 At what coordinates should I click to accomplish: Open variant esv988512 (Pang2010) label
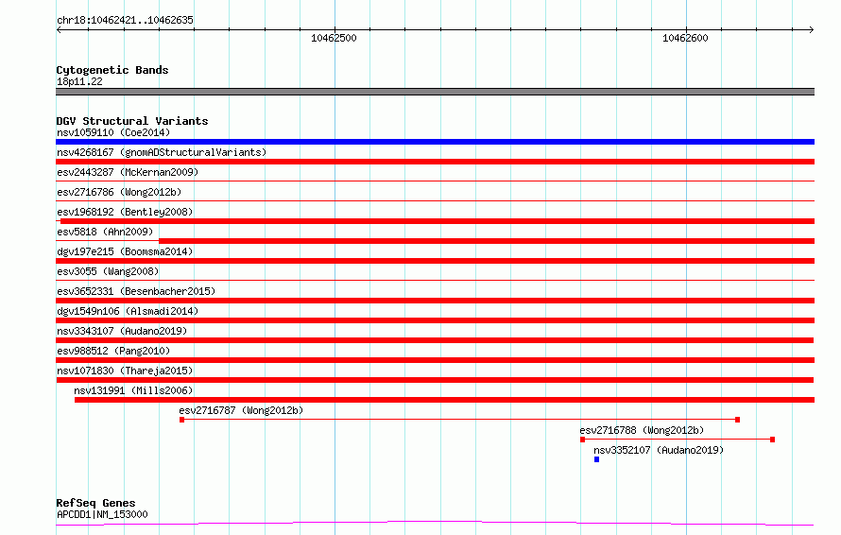(x=113, y=351)
